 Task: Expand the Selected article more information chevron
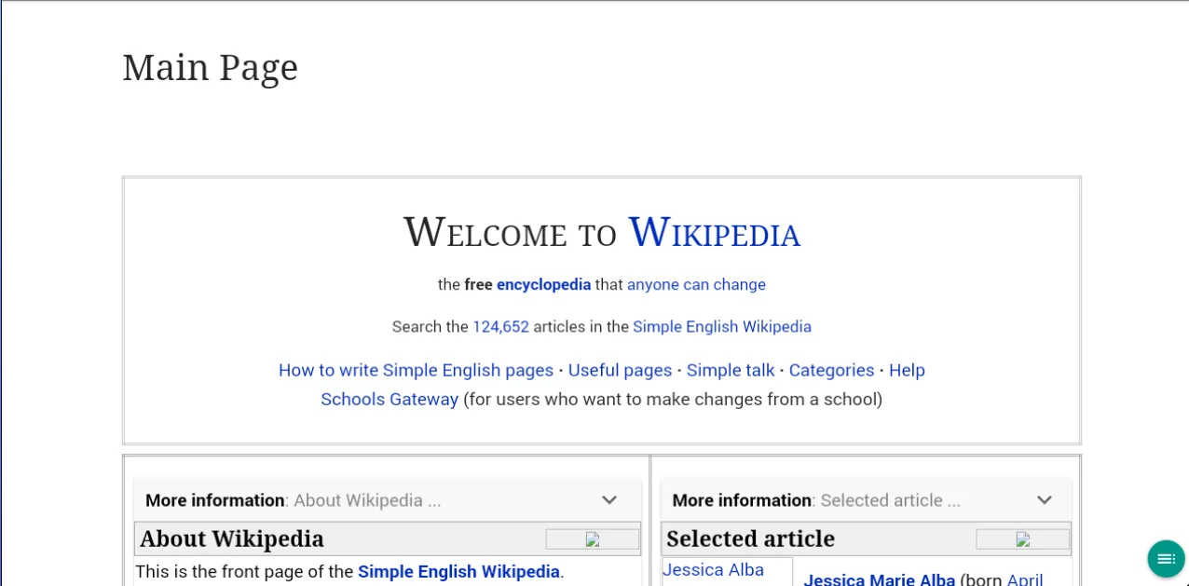[x=1045, y=500]
